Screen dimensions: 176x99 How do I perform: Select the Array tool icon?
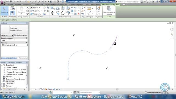[x=72, y=11]
